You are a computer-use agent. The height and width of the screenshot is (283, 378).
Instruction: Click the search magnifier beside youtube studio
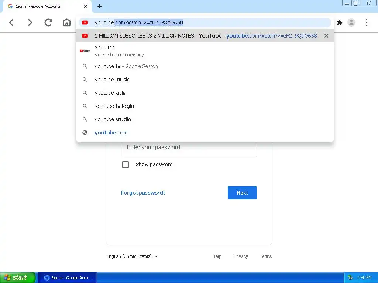(85, 119)
